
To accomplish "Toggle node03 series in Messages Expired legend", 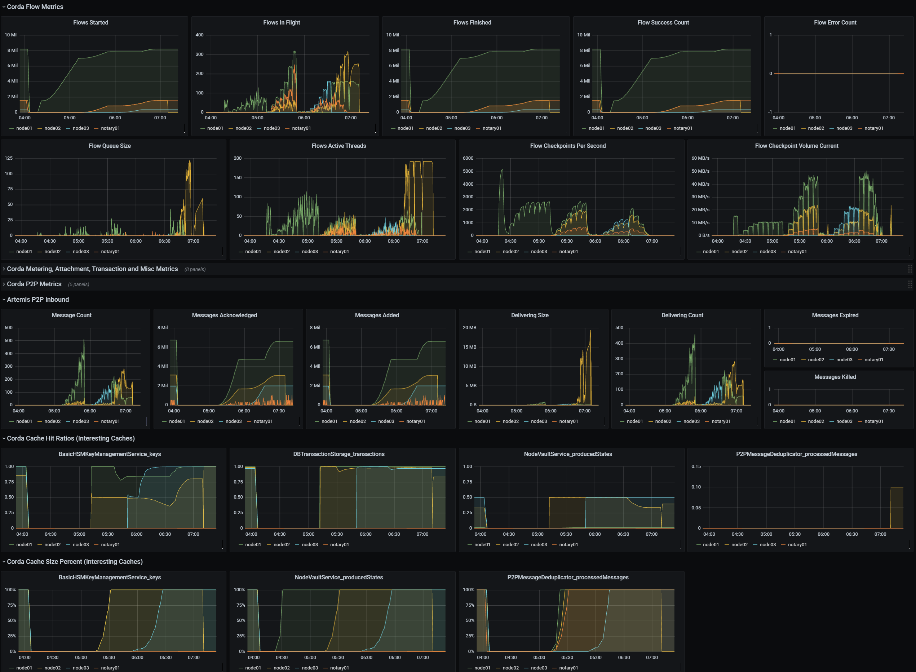I will tap(844, 359).
